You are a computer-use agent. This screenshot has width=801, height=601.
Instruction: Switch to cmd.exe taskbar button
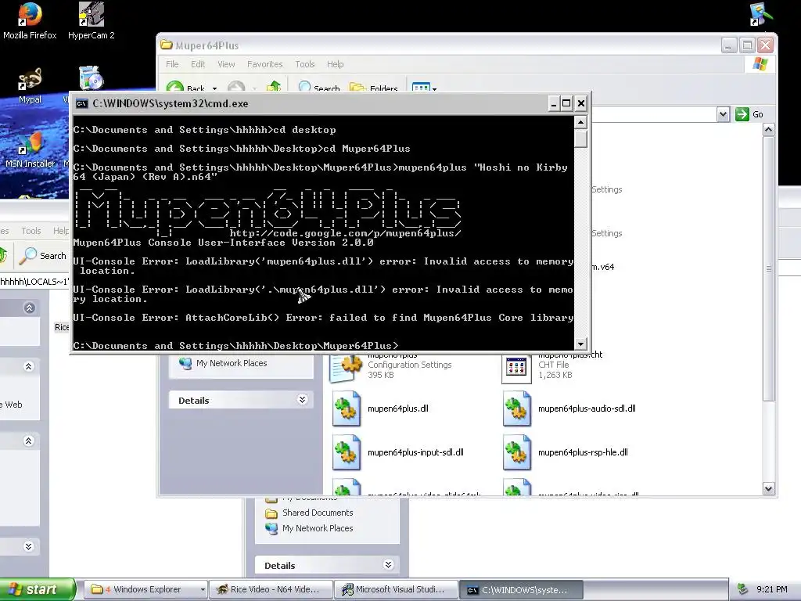[x=521, y=589]
